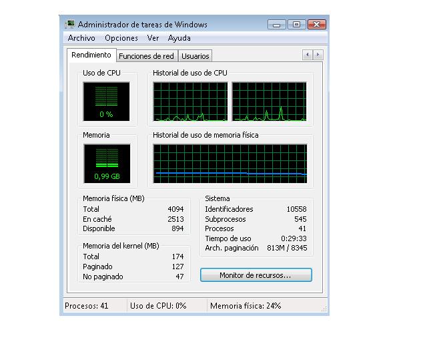The image size is (427, 342).
Task: Click the status bar Uso de CPU: 0% entry
Action: click(158, 306)
